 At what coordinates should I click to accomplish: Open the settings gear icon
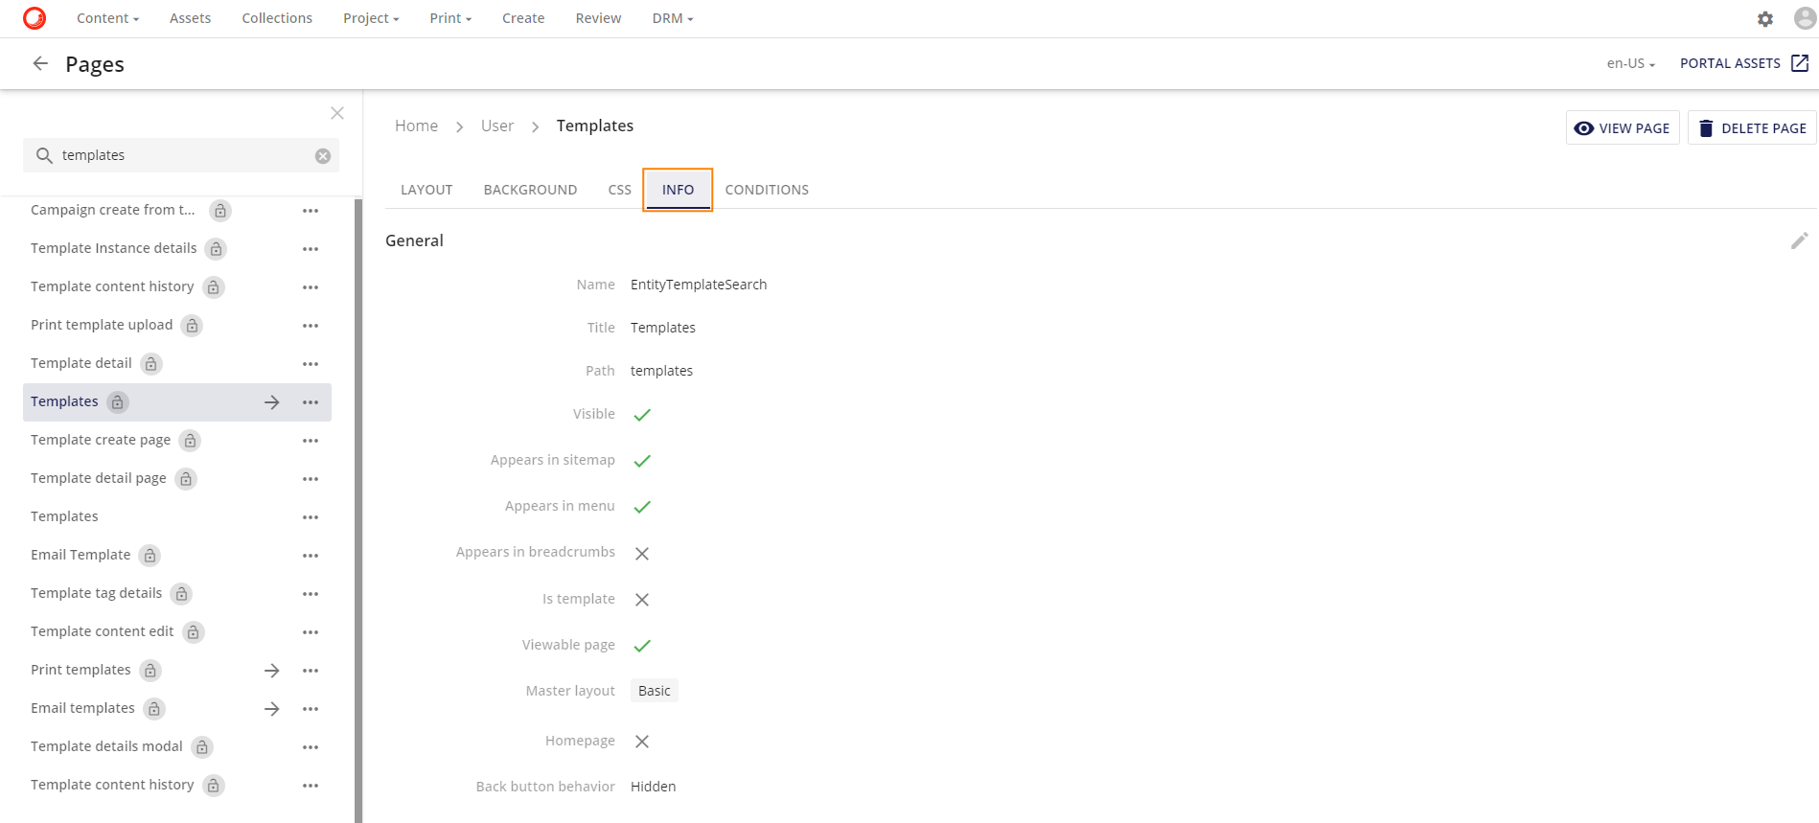click(1764, 19)
